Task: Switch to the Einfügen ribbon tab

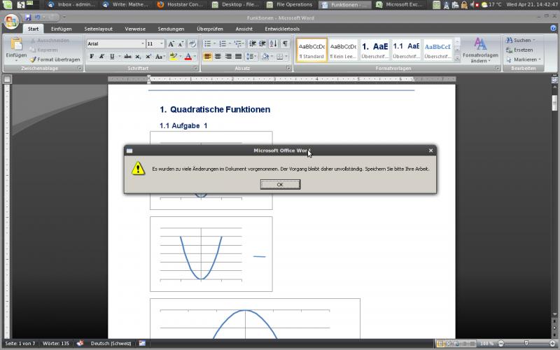Action: [x=61, y=29]
